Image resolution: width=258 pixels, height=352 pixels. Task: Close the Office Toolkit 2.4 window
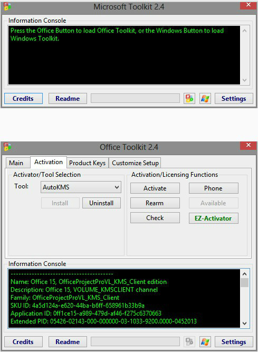(x=248, y=145)
